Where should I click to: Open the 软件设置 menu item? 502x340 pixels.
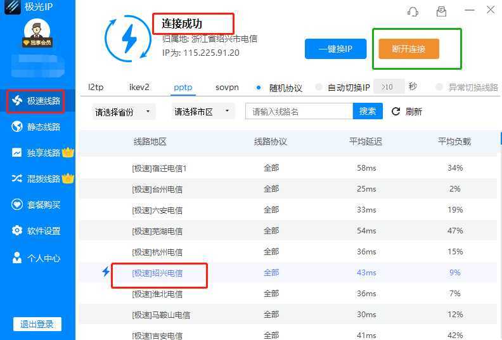click(x=37, y=231)
